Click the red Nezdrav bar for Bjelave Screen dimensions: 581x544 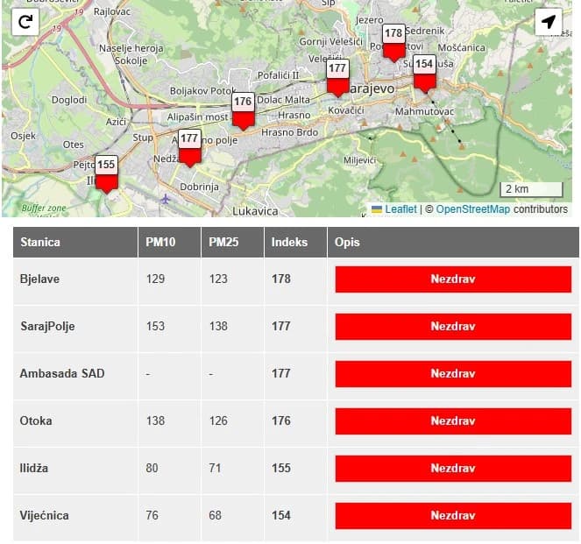click(452, 279)
